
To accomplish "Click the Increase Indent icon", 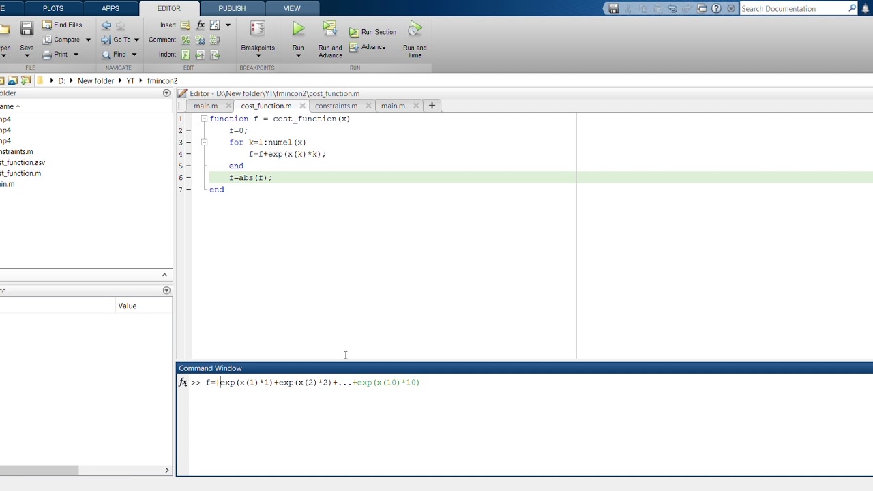I will coord(201,55).
